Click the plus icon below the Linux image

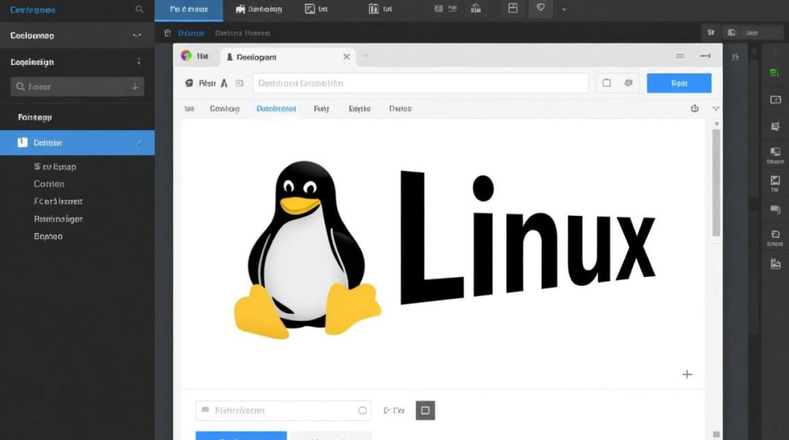687,374
